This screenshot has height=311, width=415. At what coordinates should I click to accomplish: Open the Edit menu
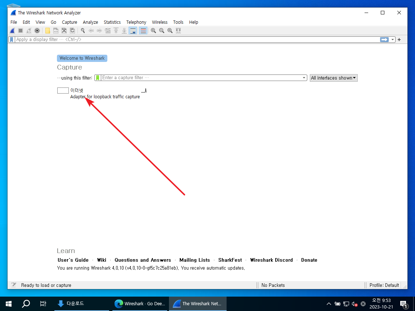click(x=26, y=22)
